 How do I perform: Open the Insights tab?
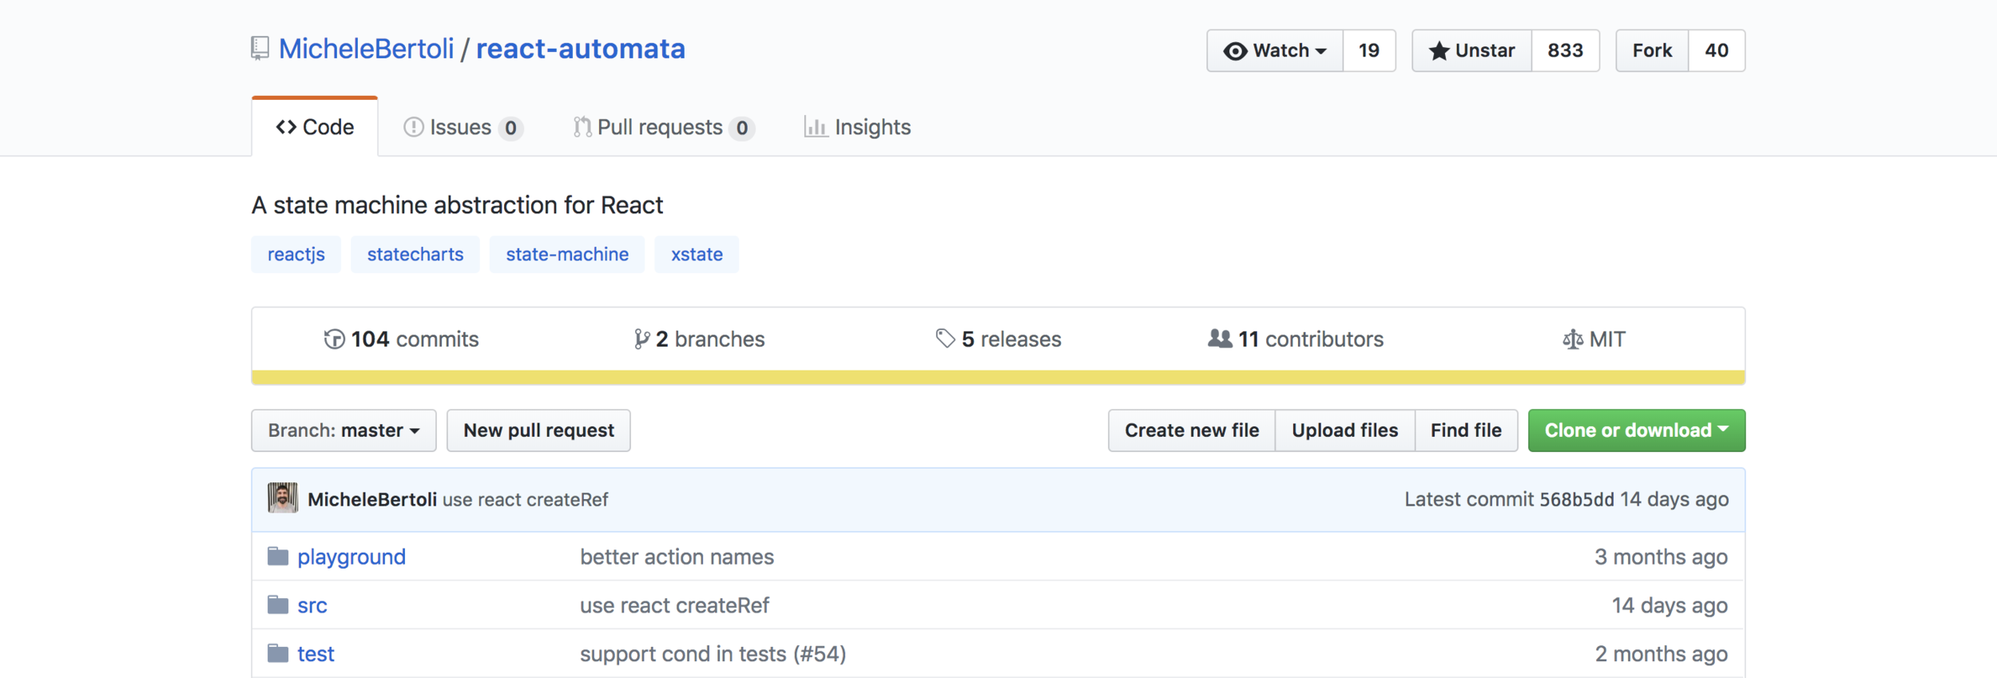tap(857, 127)
